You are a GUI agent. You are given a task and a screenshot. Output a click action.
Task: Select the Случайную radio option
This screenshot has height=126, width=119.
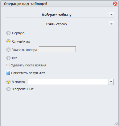coord(8,41)
